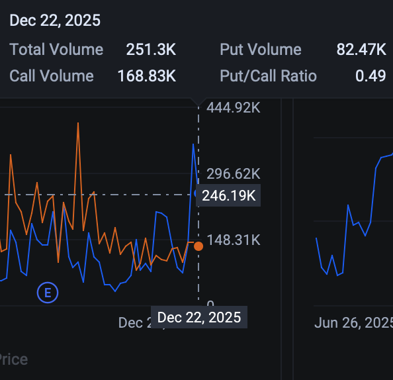The image size is (393, 380).
Task: Click the 'Call Volume' 168.83K value
Action: click(147, 75)
